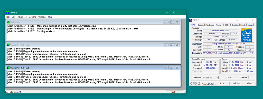Select the CPU tab in CPU-Z
The image size is (263, 99).
(193, 25)
